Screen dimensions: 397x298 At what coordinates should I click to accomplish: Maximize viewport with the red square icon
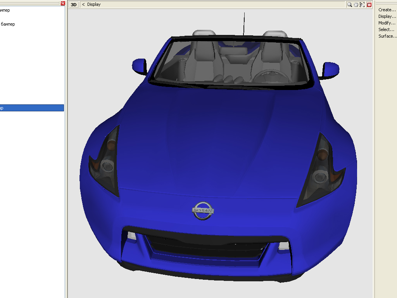click(x=369, y=5)
